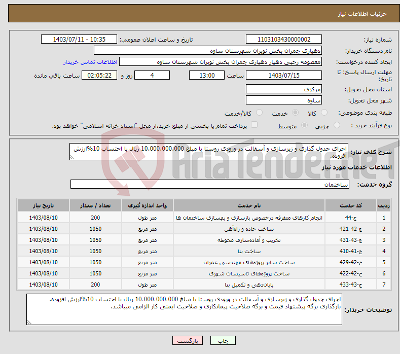Click service code ج-43-433
Screen dimensions: 400x354
click(x=351, y=285)
